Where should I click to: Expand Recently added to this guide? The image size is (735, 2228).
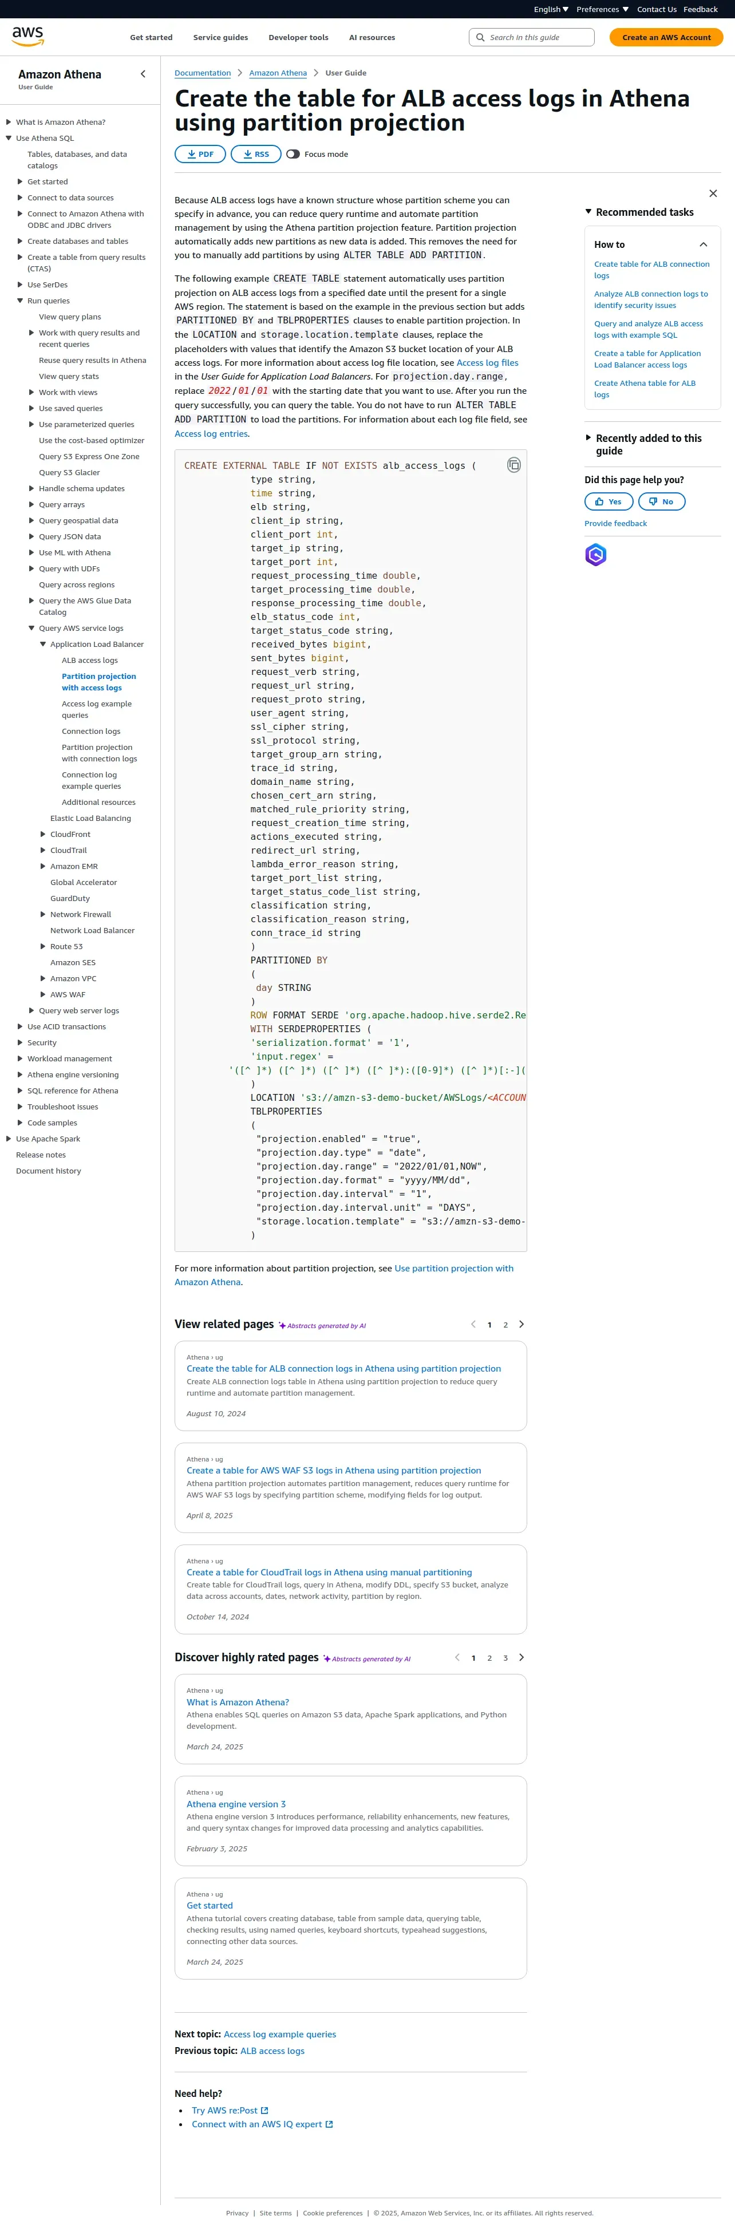pos(588,439)
